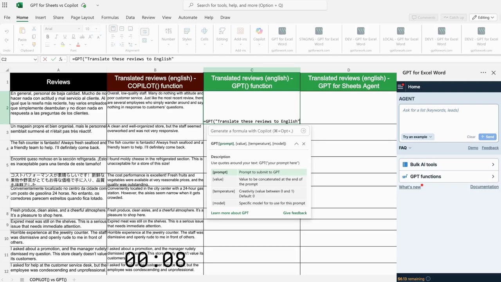Open the Demo link
Viewport: 501px width, 282px height.
pos(473,148)
